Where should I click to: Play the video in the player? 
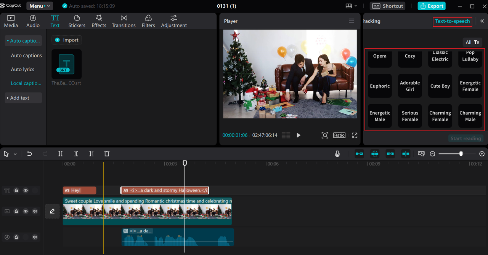299,135
